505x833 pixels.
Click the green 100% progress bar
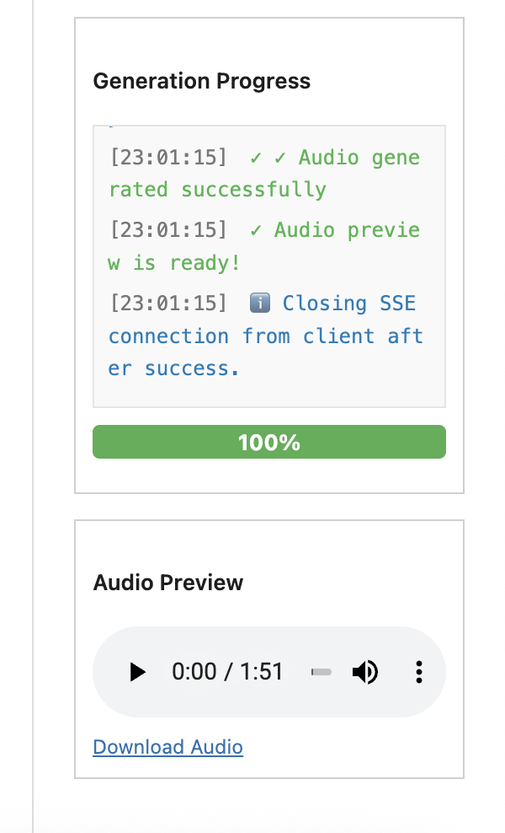click(x=268, y=443)
